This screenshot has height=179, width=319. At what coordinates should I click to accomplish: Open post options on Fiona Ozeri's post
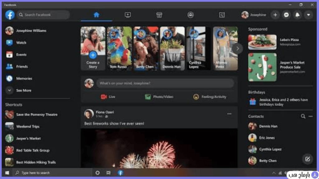point(229,114)
